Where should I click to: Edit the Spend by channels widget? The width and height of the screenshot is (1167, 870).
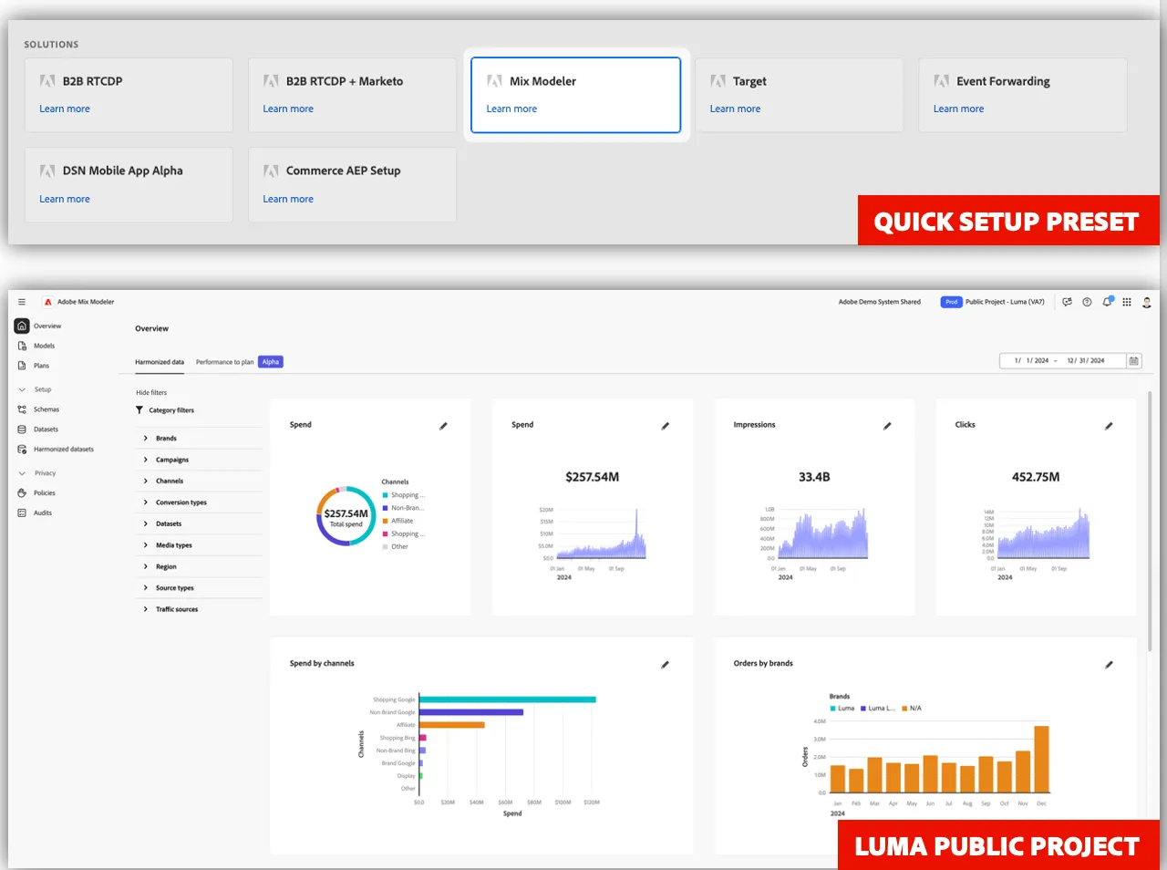coord(665,665)
